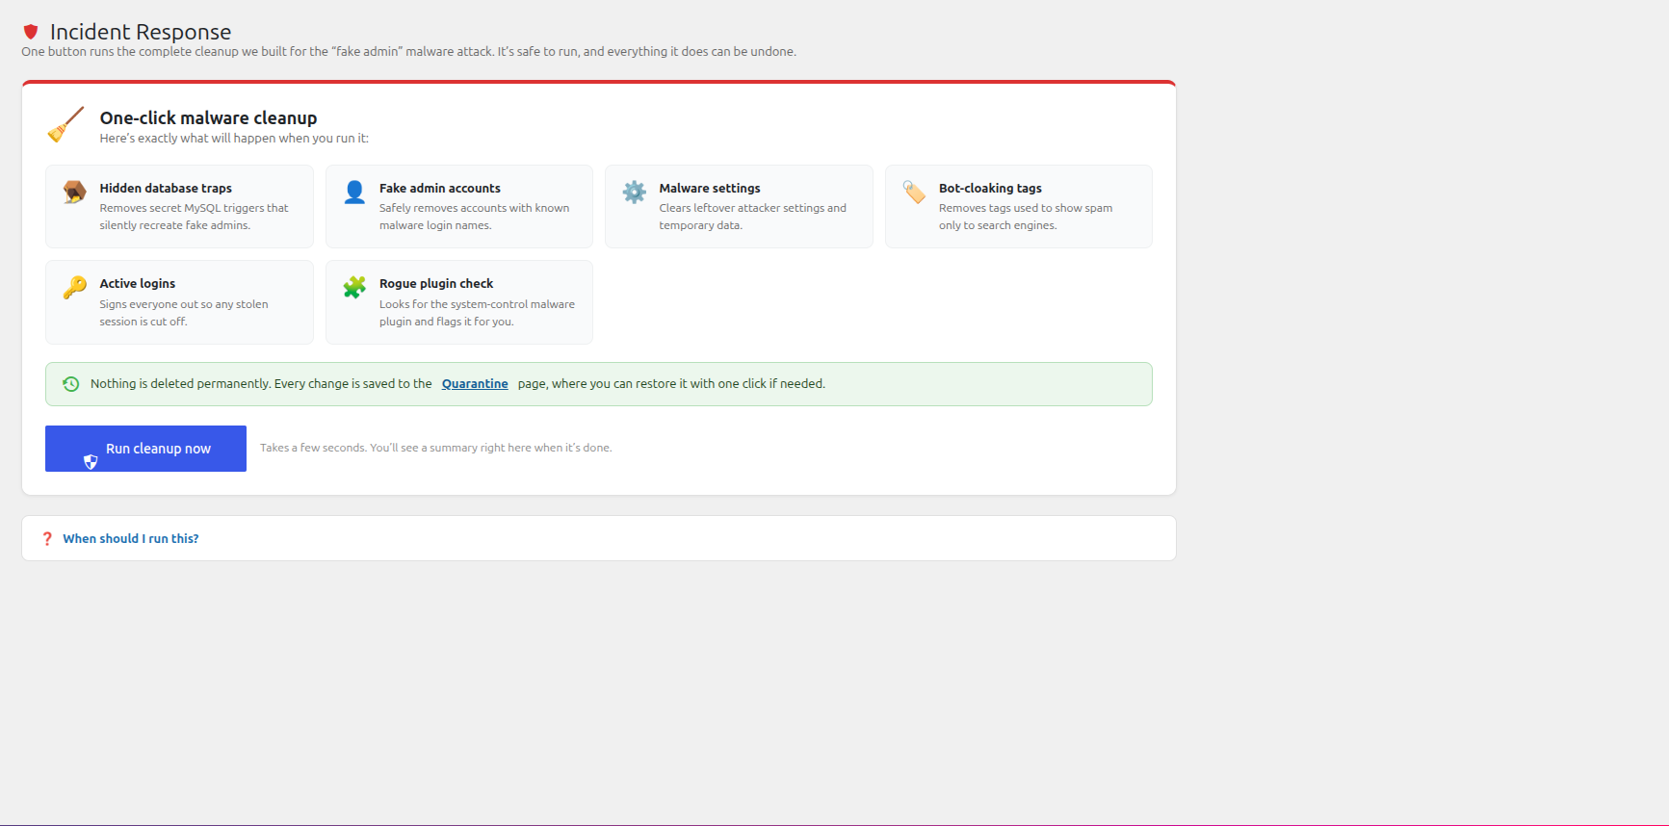Click the text "Nothing is deleted permanently"
The image size is (1669, 826).
180,384
